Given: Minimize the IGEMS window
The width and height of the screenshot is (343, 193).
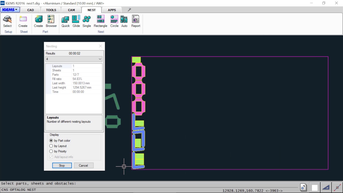Looking at the screenshot, I should pos(311,3).
